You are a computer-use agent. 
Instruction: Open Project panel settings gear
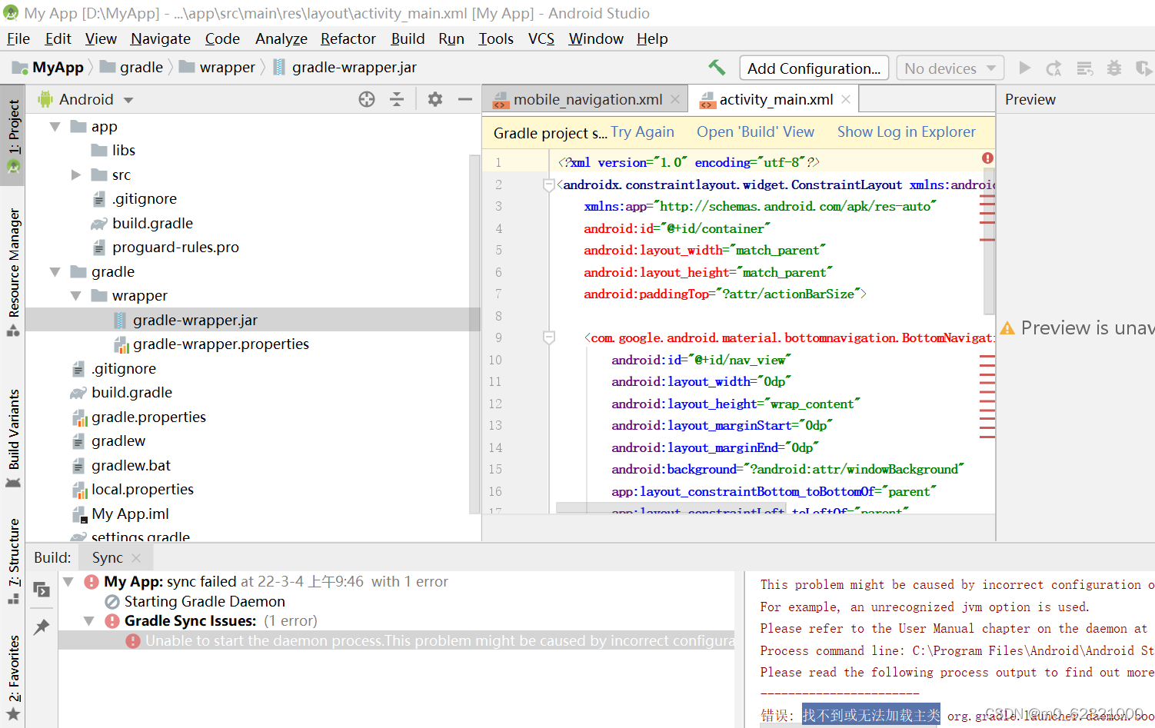coord(434,99)
